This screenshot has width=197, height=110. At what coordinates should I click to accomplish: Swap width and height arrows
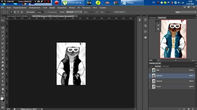[x=97, y=12]
